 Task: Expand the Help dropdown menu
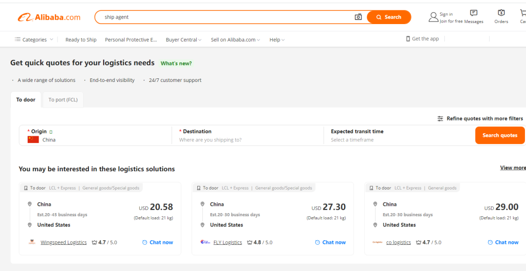point(277,39)
